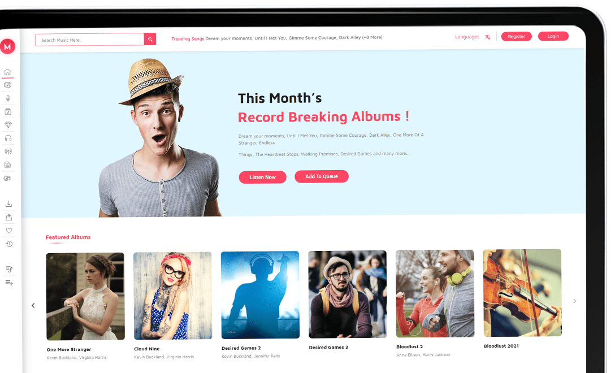The image size is (615, 373).
Task: Click the add playlist icon in sidebar
Action: [10, 283]
